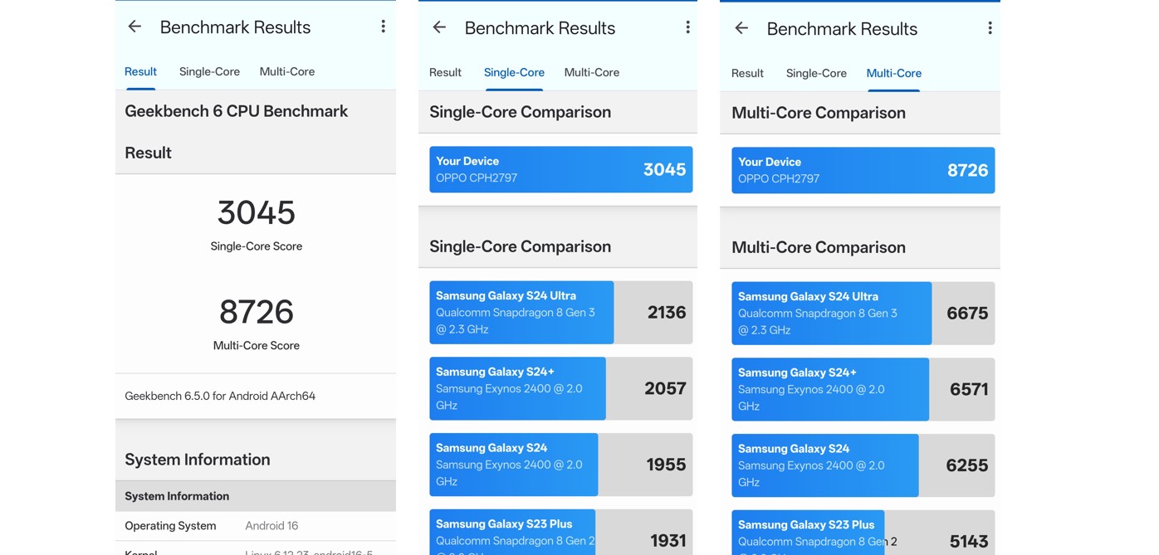Open the overflow menu on the Result screen
This screenshot has height=555, width=1159.
383,26
